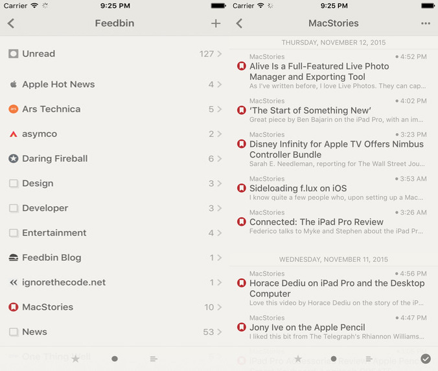Open Horace Dediu on iPad Pro article
Screen dimensions: 438x371
pyautogui.click(x=334, y=288)
